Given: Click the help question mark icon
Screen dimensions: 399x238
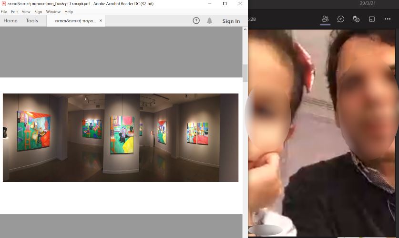Looking at the screenshot, I should coord(196,21).
